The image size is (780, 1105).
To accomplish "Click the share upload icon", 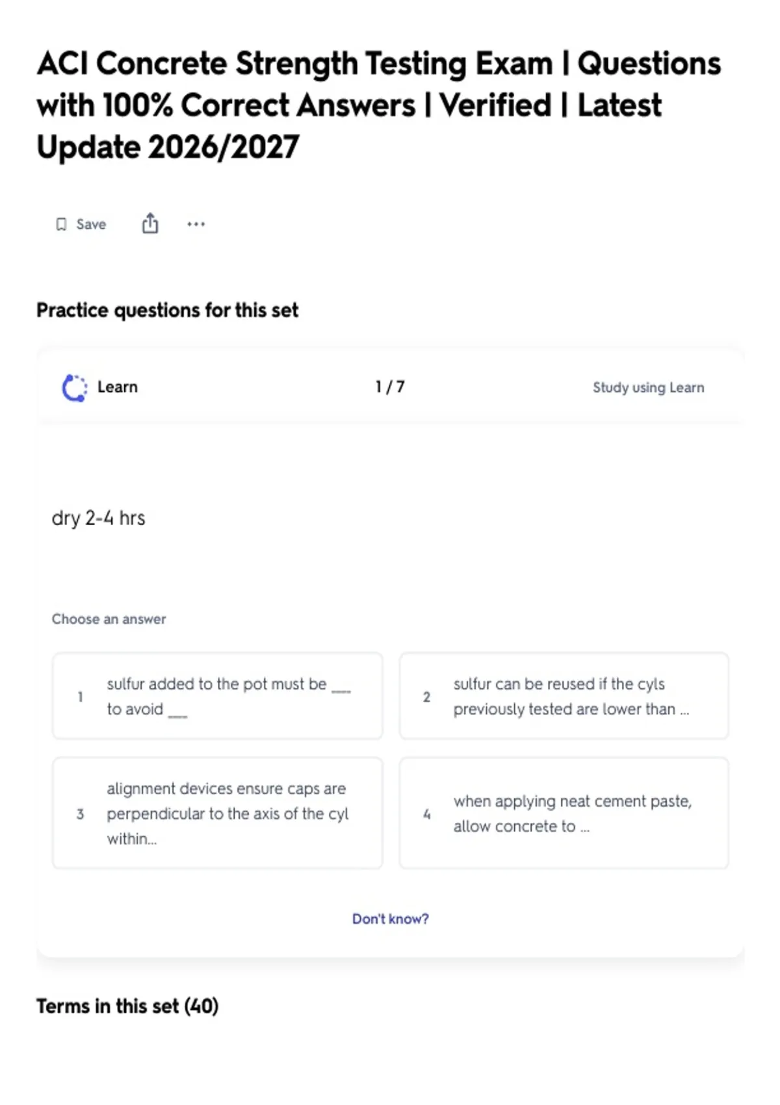I will (x=150, y=223).
